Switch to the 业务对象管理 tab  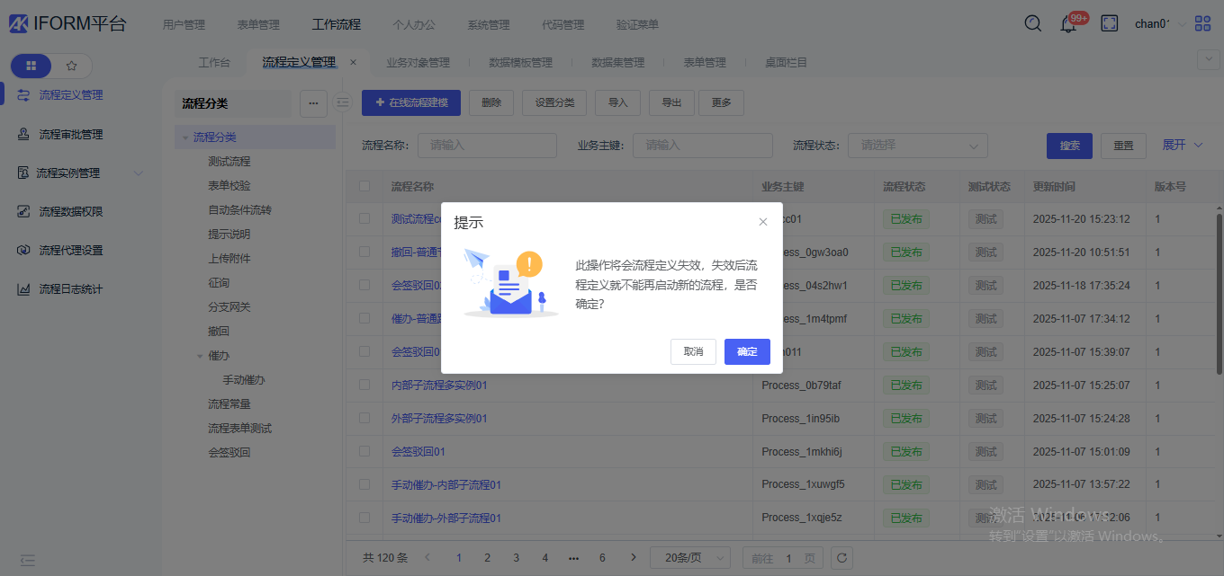pyautogui.click(x=418, y=63)
